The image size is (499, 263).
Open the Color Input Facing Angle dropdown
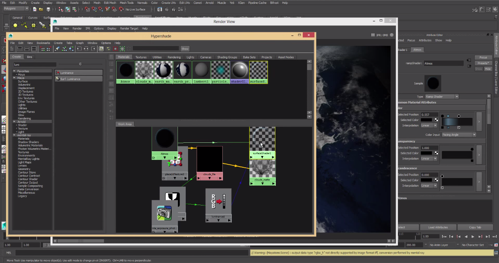459,135
